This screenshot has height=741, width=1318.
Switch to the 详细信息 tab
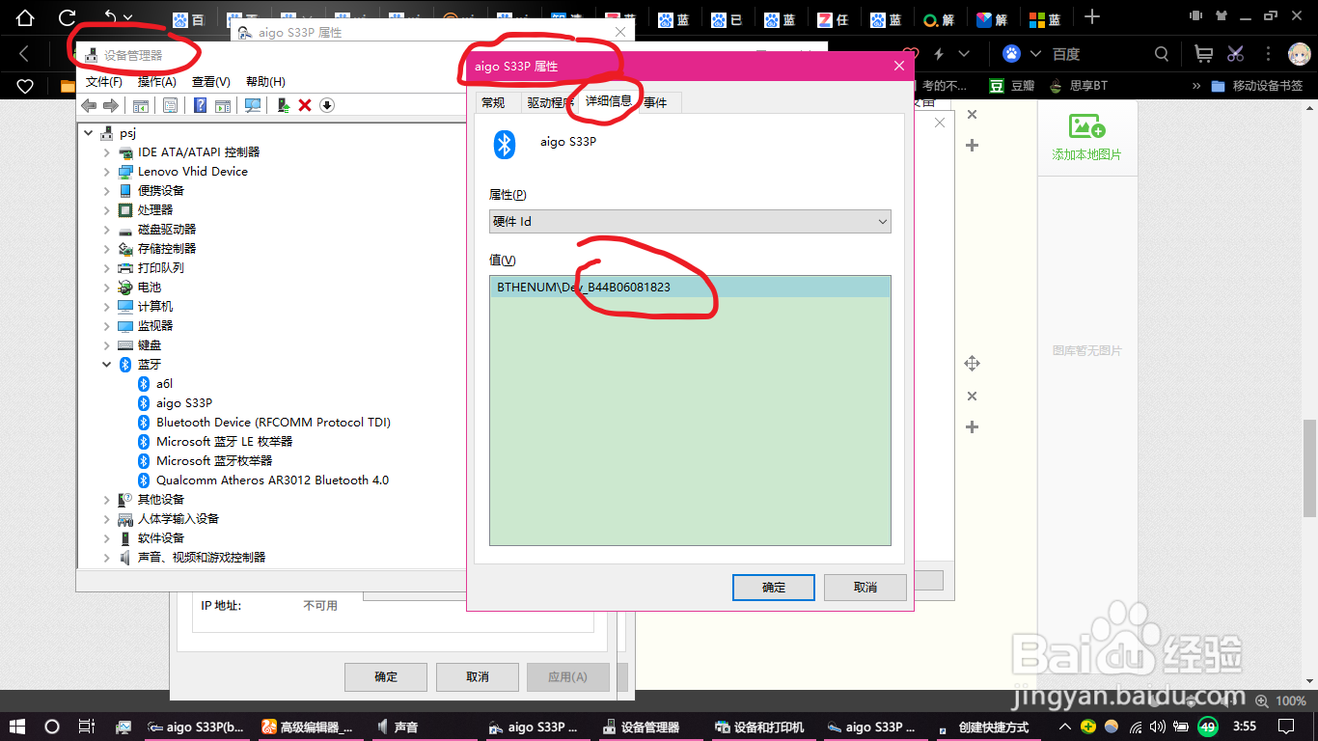pos(609,100)
